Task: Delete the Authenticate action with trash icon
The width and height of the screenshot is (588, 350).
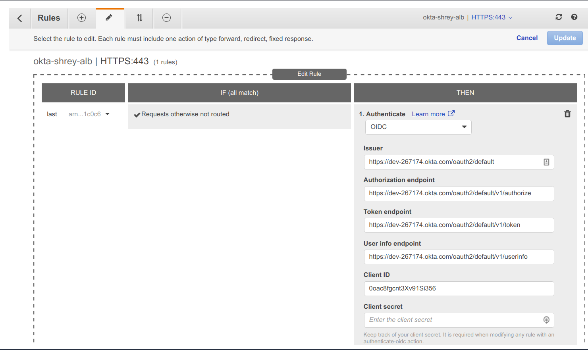Action: [x=567, y=114]
